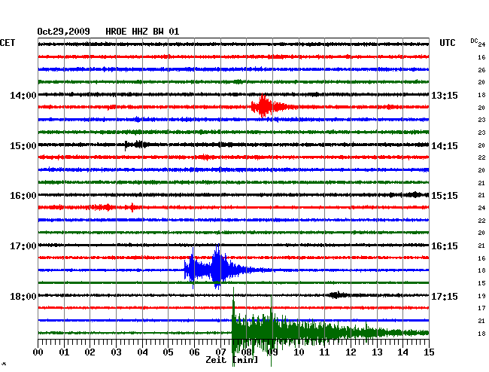Select the 17:00 CET time label

(23, 246)
